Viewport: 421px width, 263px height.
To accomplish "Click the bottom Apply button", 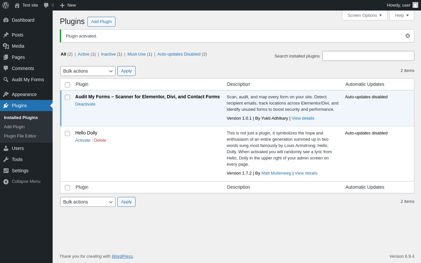I will point(126,202).
